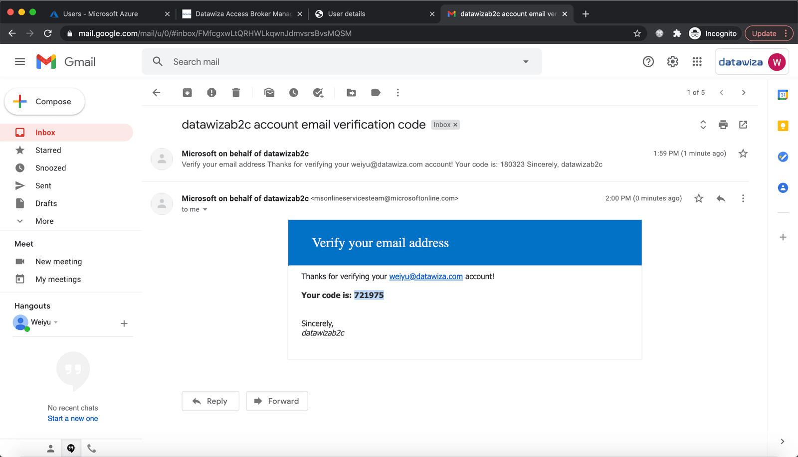This screenshot has width=798, height=457.
Task: Hide the side panel chevron
Action: tap(783, 442)
